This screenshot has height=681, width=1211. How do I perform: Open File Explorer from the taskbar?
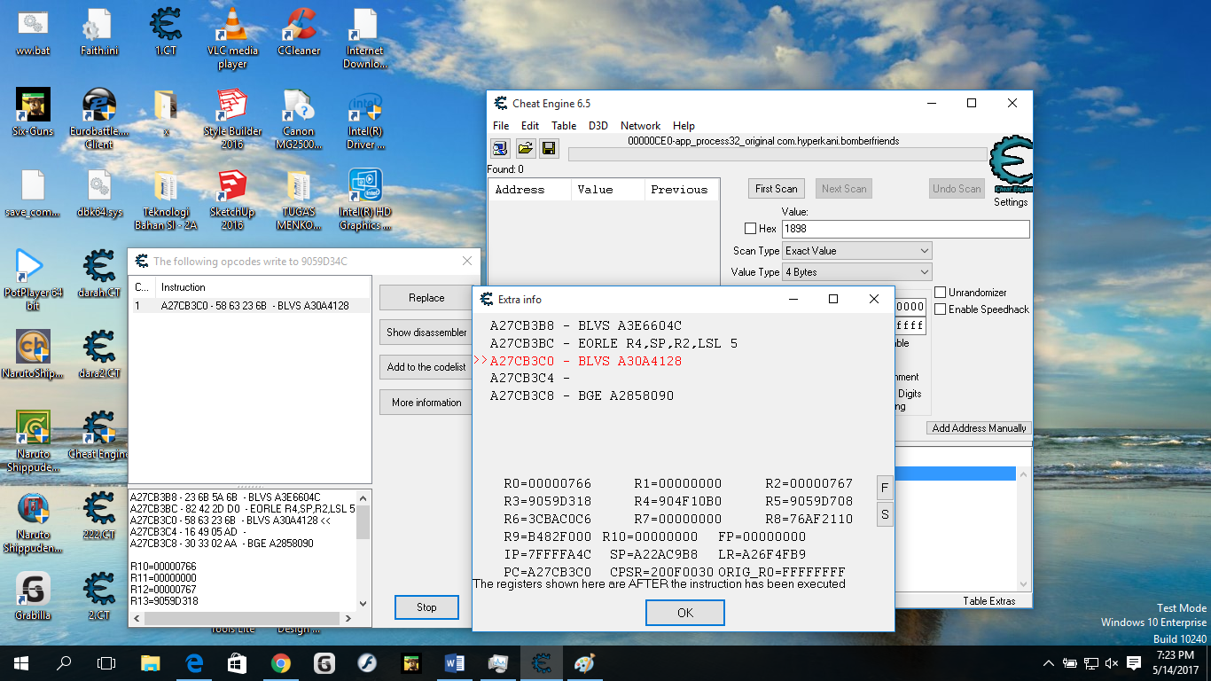pos(151,662)
